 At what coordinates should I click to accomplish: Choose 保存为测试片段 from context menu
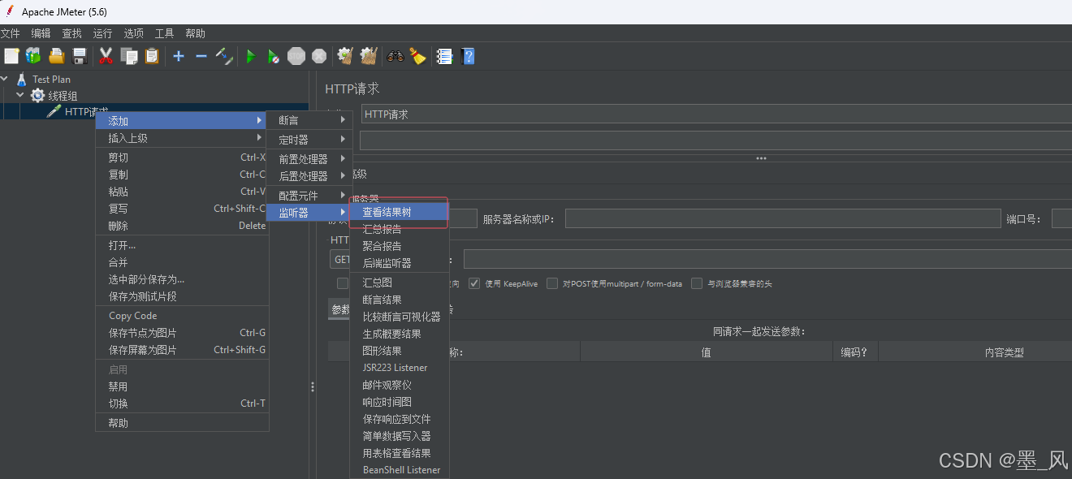pyautogui.click(x=182, y=296)
